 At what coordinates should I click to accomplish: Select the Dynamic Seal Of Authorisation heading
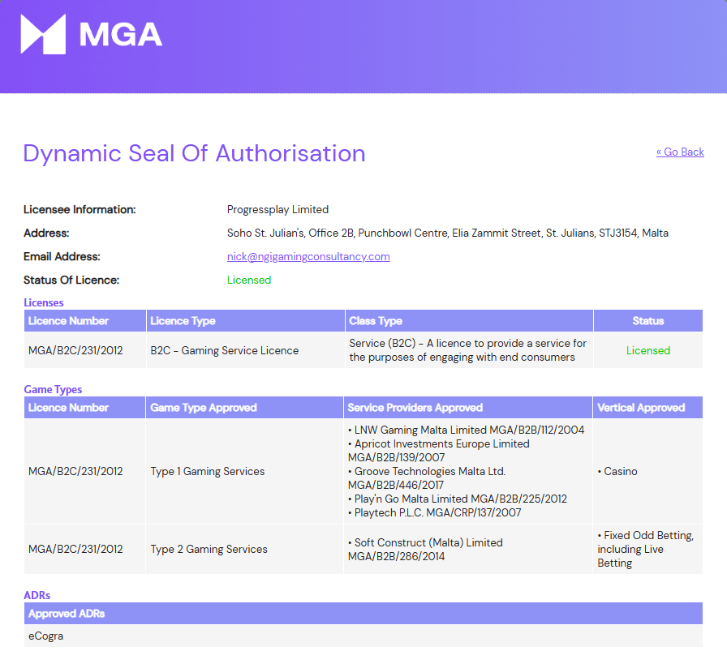[x=194, y=154]
